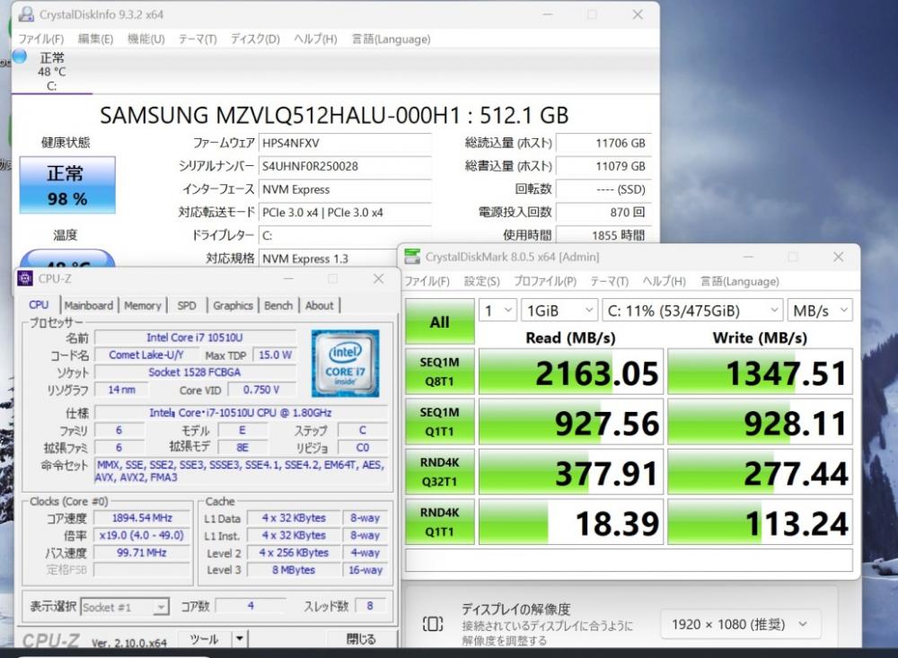Open ファイル(F) menu in CrystalDiskMark
Viewport: 898px width, 658px height.
tap(427, 281)
